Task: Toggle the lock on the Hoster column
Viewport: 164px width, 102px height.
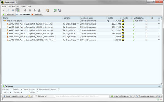Action: tap(131, 18)
